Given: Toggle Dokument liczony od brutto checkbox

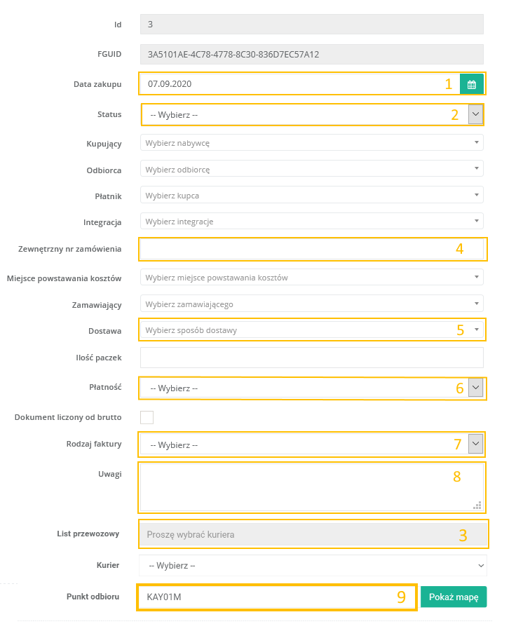Looking at the screenshot, I should (147, 417).
